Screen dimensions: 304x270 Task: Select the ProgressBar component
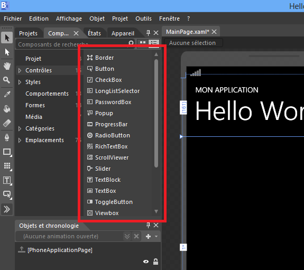tap(111, 124)
